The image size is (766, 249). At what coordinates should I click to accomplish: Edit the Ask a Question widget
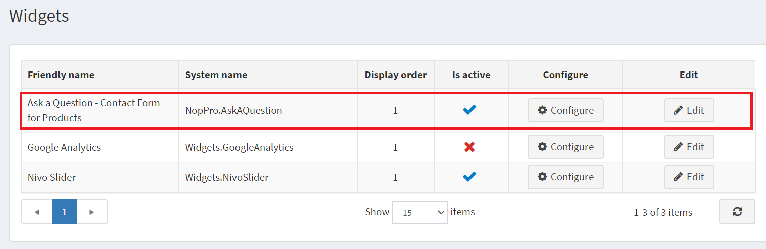point(689,110)
